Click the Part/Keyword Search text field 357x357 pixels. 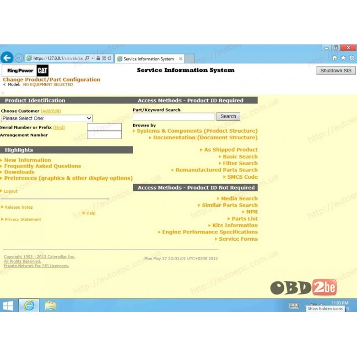tap(174, 116)
